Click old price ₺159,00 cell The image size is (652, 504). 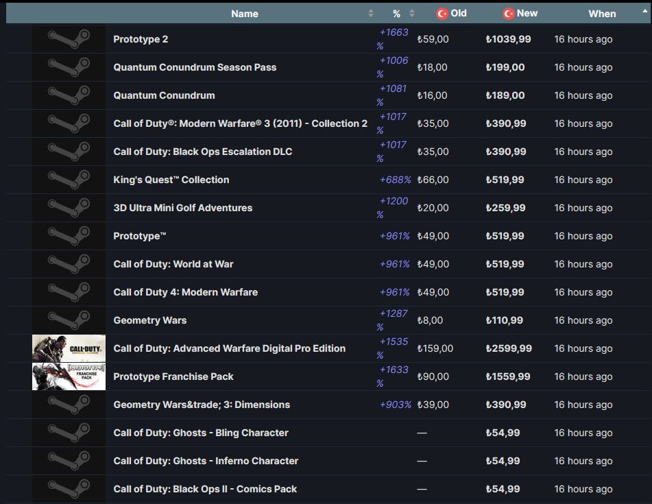435,348
